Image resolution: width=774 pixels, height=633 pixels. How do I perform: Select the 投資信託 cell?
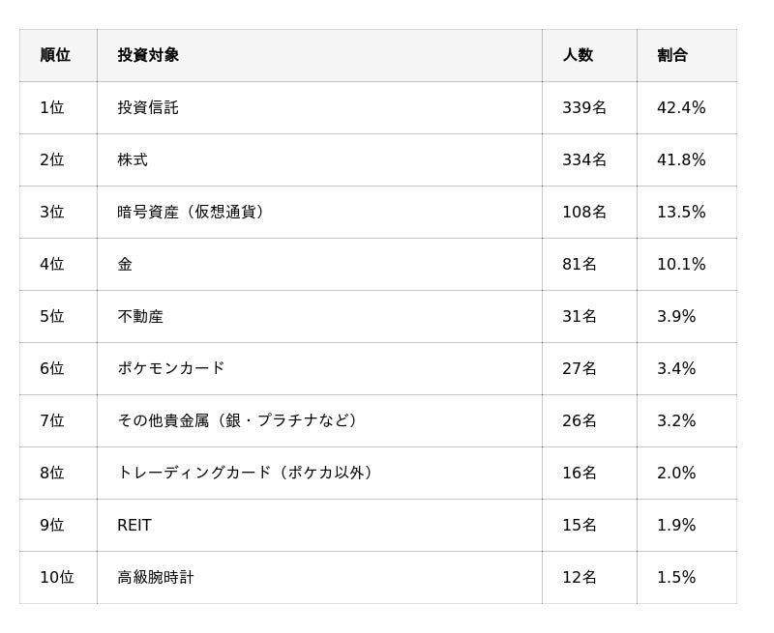(148, 107)
